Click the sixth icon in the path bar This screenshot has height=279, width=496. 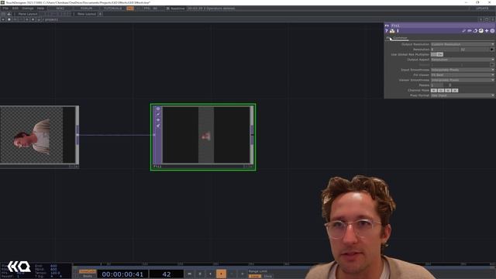[x=33, y=19]
